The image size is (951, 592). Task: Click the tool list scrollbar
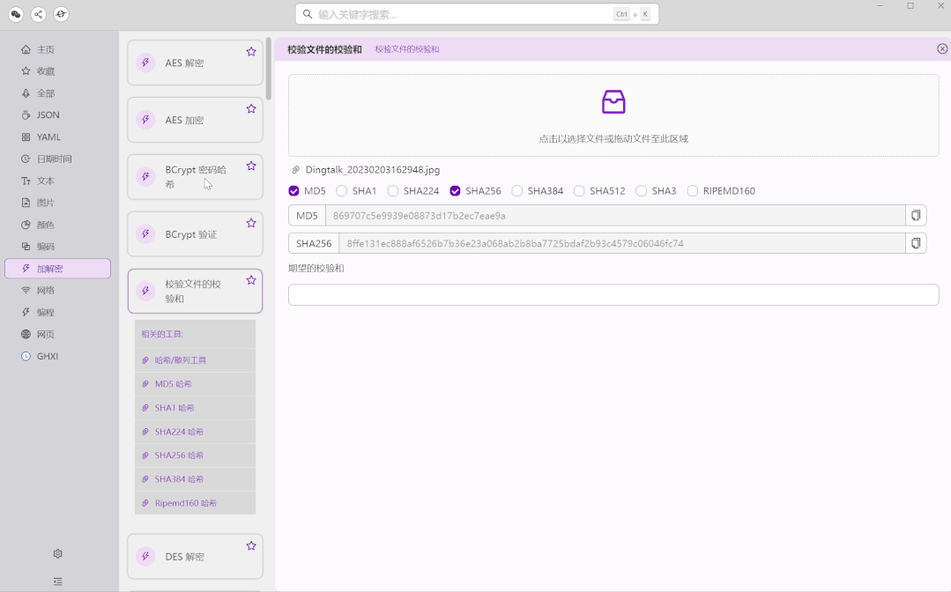coord(268,69)
